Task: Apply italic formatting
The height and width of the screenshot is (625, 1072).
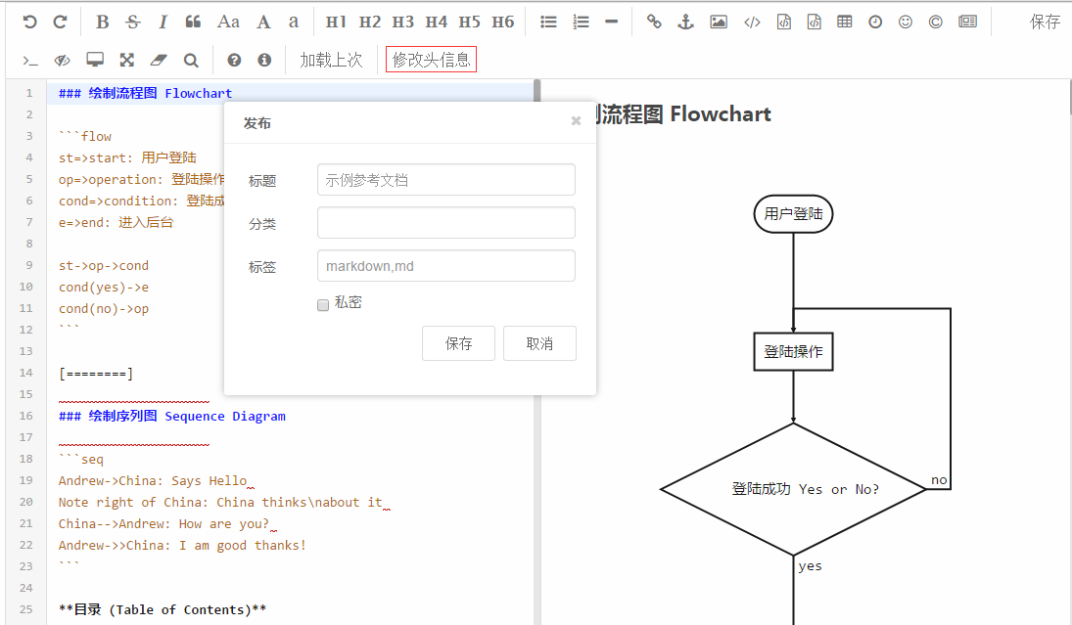Action: (163, 22)
